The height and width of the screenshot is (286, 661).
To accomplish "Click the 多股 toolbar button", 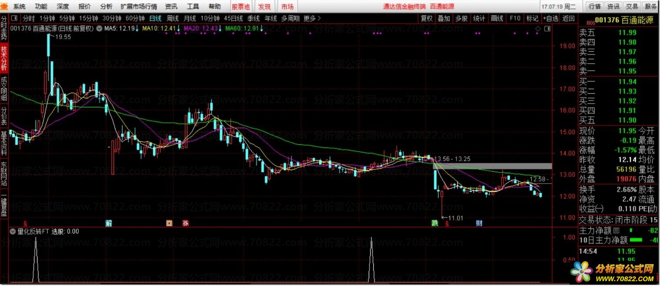I will pyautogui.click(x=462, y=18).
